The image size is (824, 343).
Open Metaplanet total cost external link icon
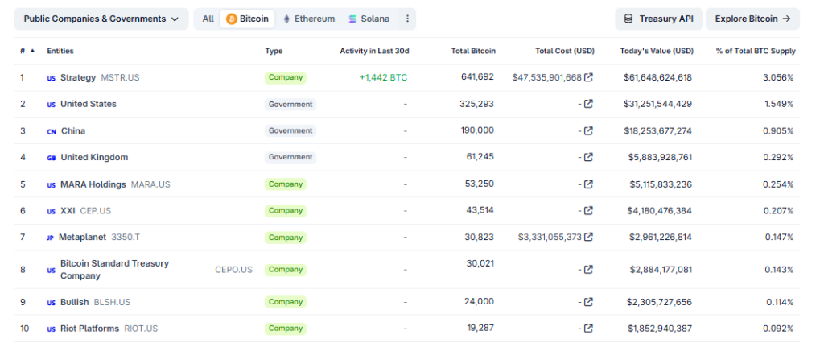[x=588, y=237]
